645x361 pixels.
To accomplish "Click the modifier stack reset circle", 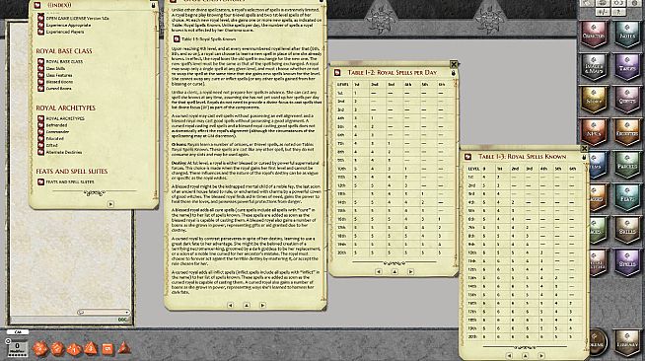I will [8, 341].
